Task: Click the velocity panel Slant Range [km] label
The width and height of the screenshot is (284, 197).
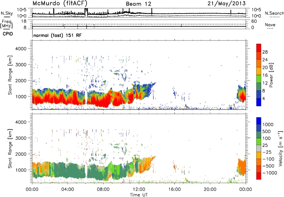Action: [x=10, y=148]
